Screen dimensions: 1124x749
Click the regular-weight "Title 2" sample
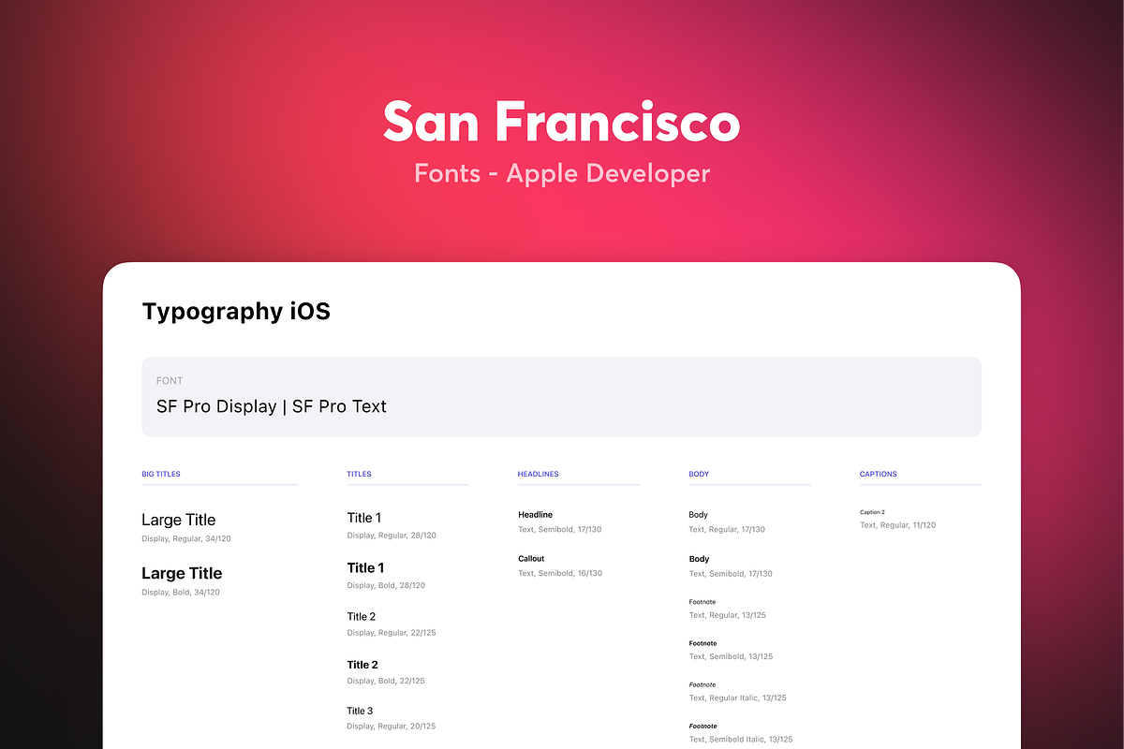(362, 616)
